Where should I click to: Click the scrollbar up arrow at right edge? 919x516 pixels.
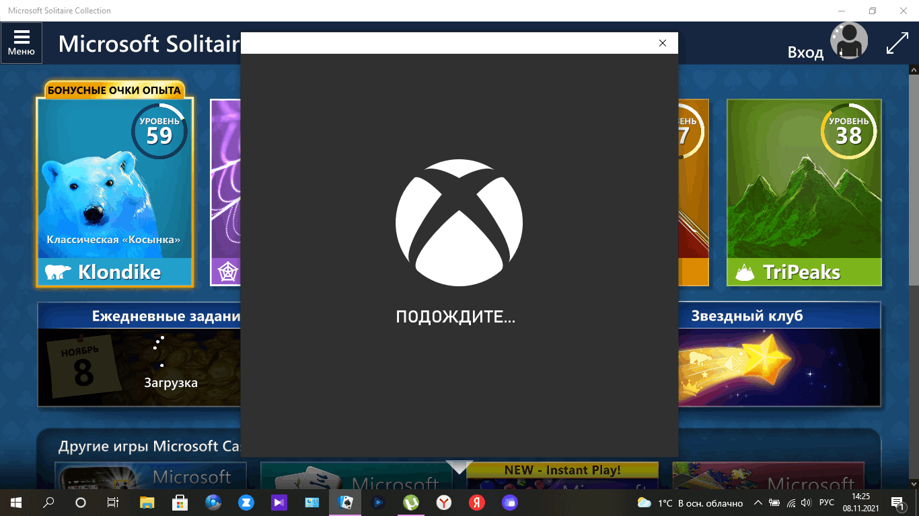coord(914,69)
